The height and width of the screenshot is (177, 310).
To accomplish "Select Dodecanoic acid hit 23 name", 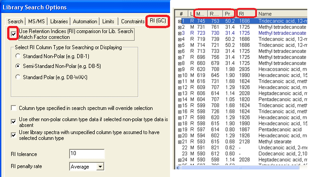I will click(x=283, y=154).
